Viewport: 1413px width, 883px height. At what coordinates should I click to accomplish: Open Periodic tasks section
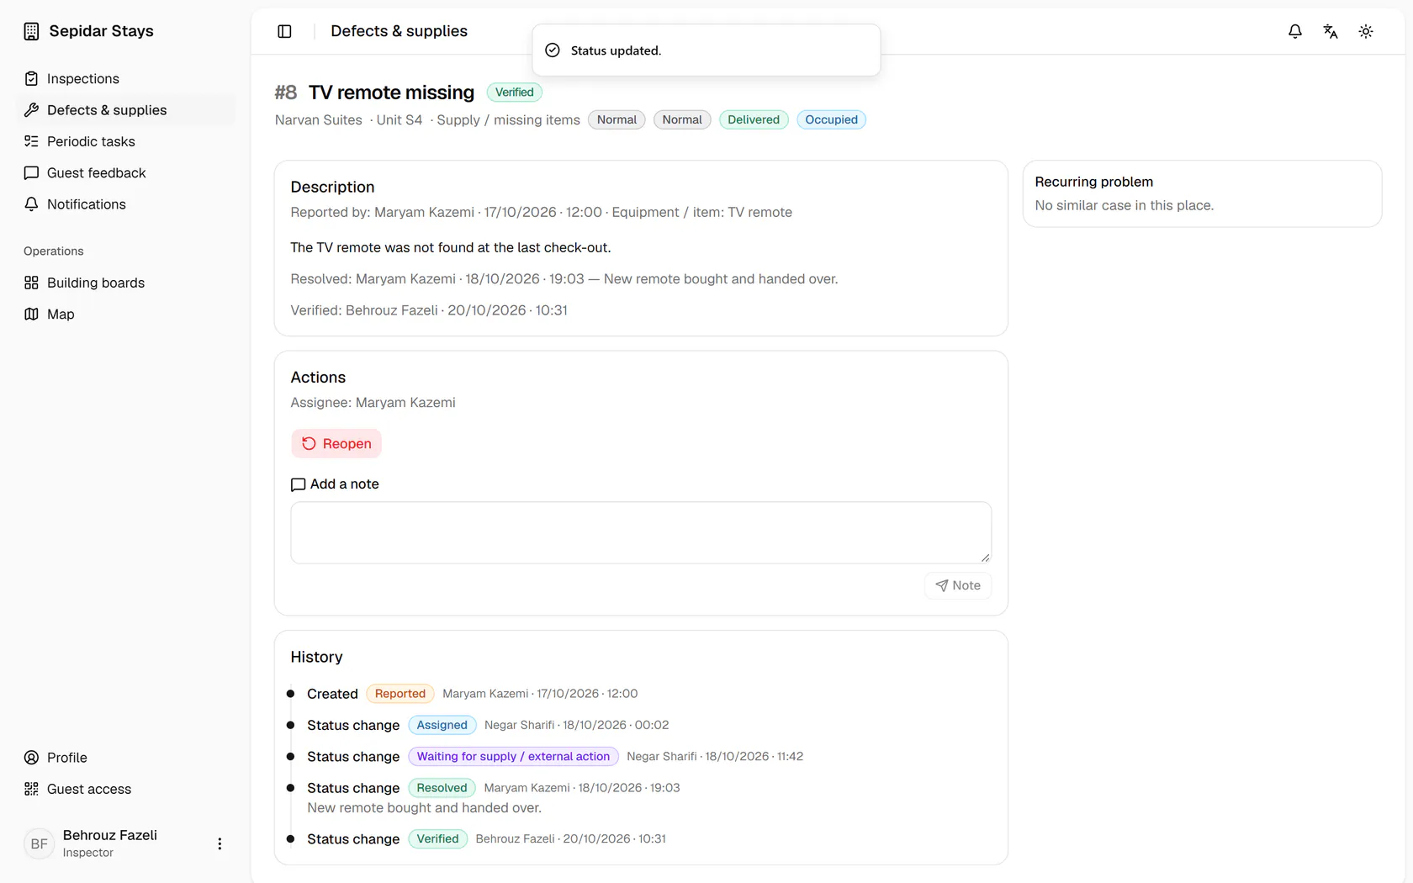(126, 141)
